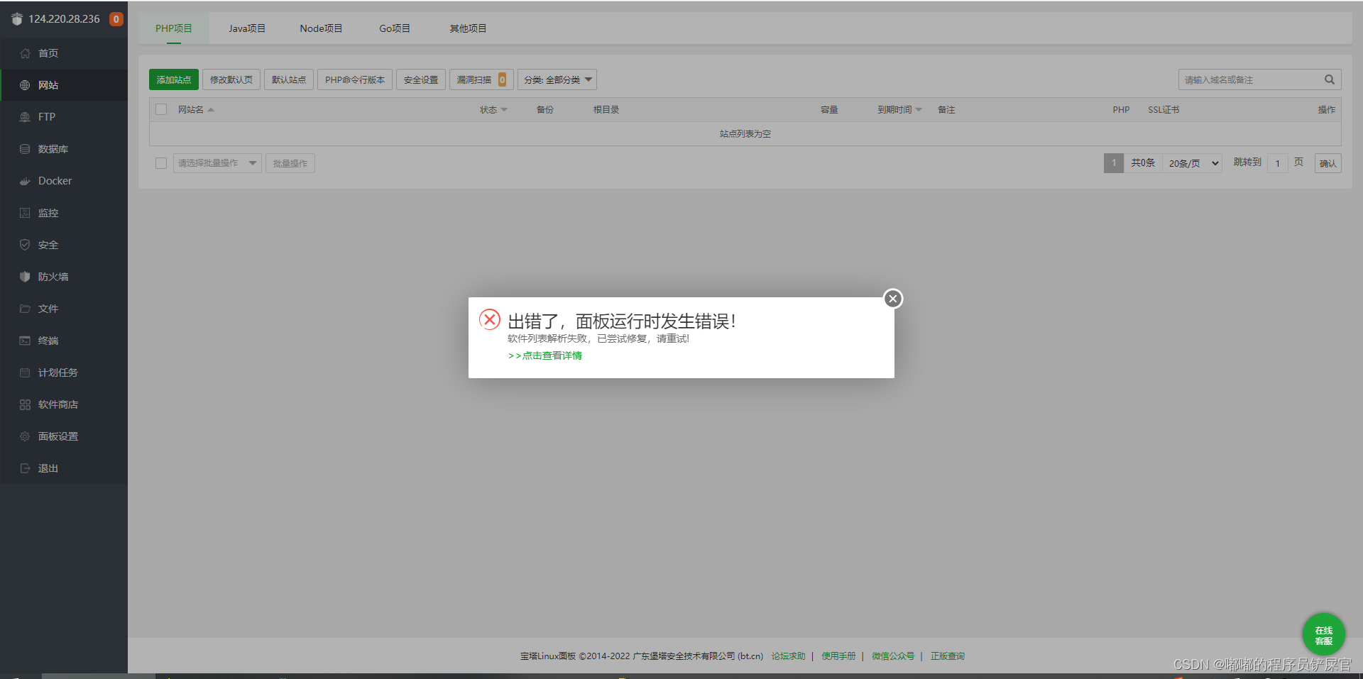Open the 监控 monitoring icon

click(25, 213)
